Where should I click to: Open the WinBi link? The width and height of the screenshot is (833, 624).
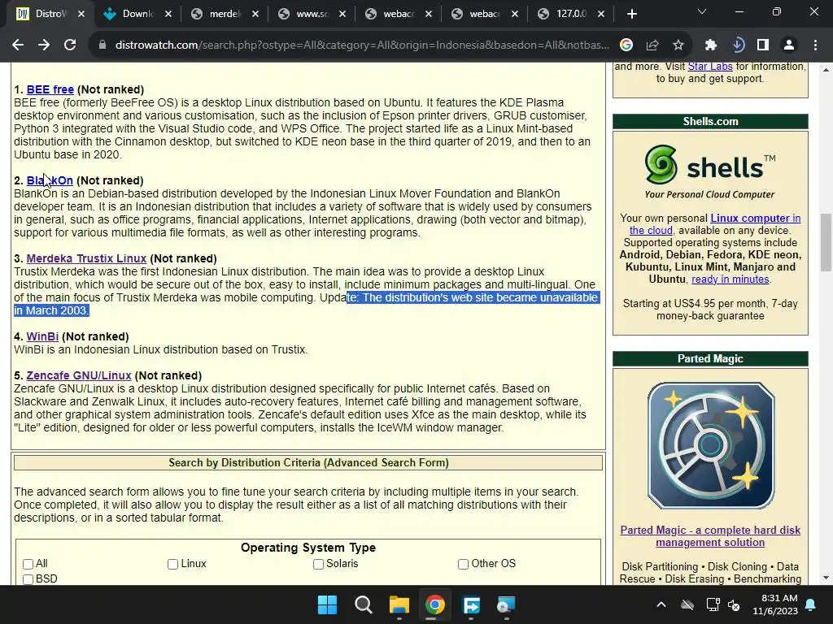click(42, 336)
